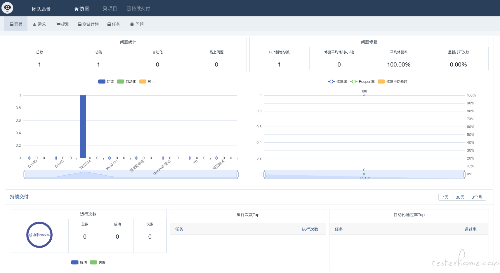Toggle the 失败 legend in 运行次数 chart
The image size is (500, 273).
coord(98,262)
